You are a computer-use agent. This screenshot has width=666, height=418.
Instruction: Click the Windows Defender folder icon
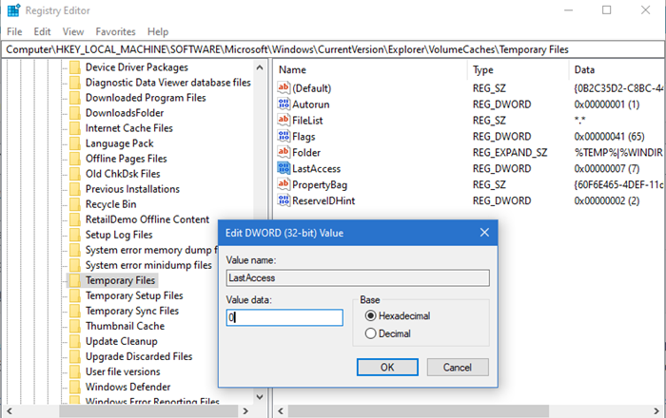tap(75, 387)
